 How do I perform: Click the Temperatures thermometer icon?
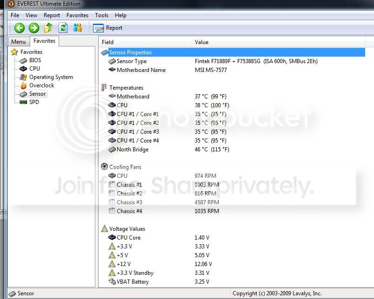[104, 88]
